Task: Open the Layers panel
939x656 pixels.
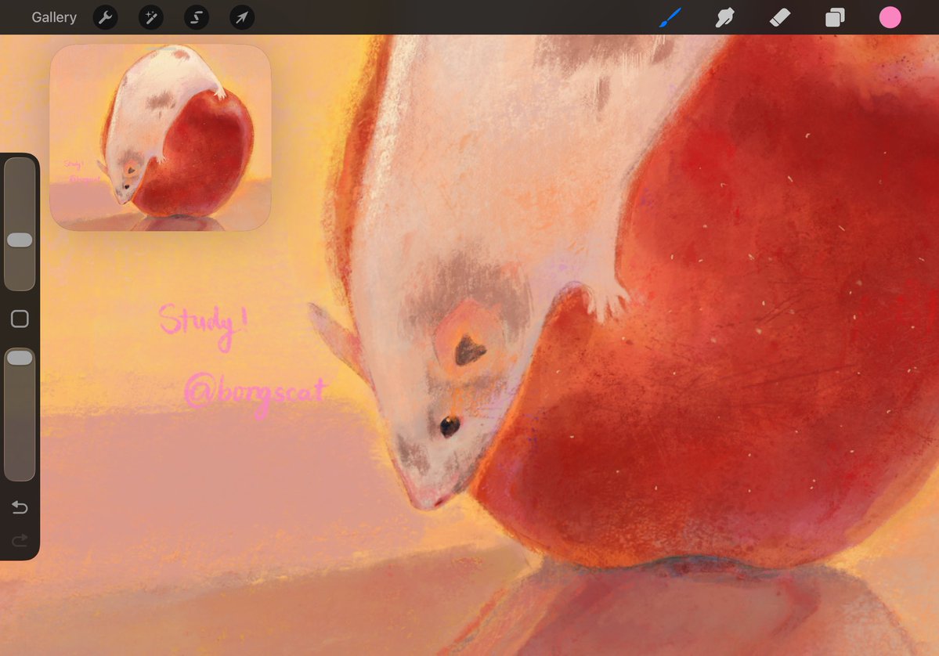Action: point(835,17)
